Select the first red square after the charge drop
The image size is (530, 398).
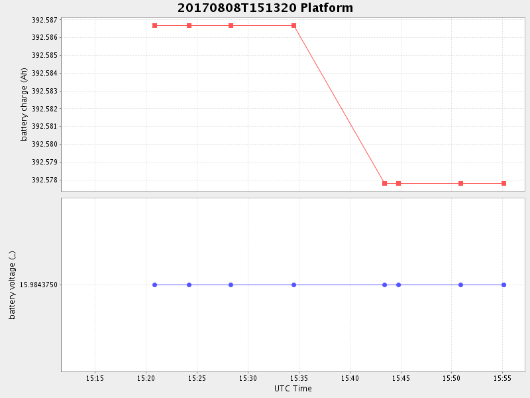pyautogui.click(x=384, y=184)
